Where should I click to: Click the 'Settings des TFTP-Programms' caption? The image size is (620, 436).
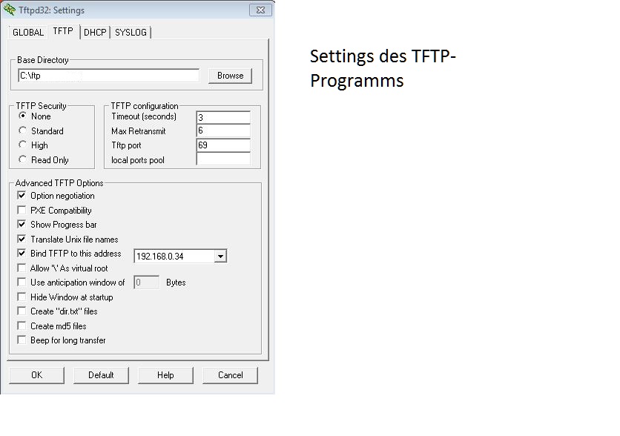point(383,68)
